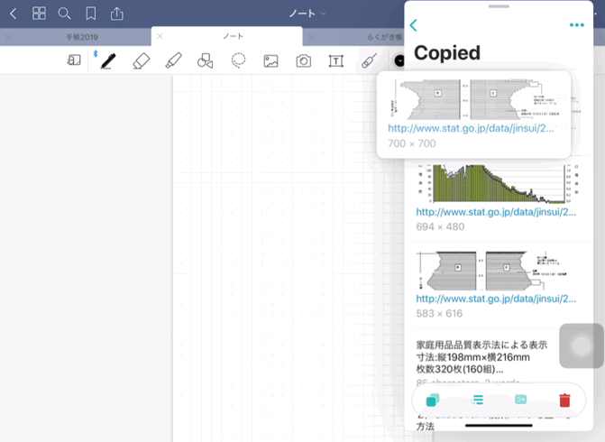605x442 pixels.
Task: Switch to the らくがき帳 tab
Action: click(x=384, y=37)
